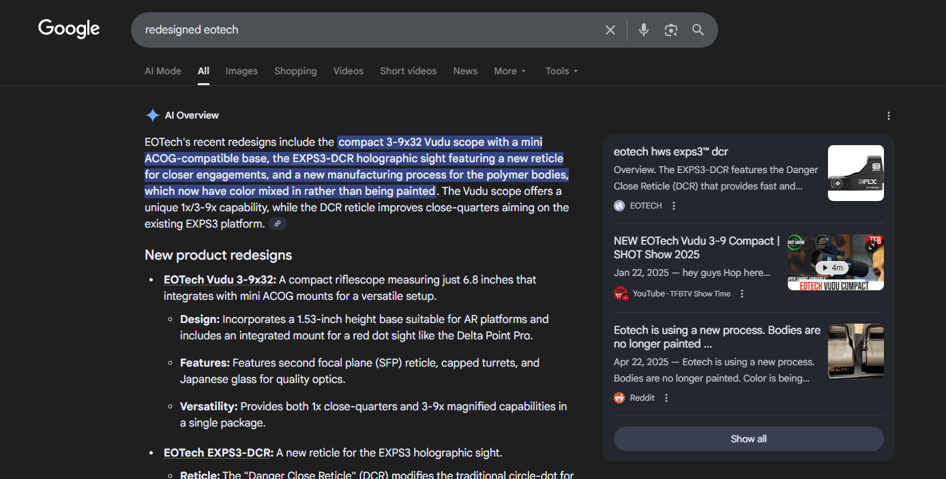Open the EXPS3 sight product thumbnail
This screenshot has width=946, height=479.
856,173
